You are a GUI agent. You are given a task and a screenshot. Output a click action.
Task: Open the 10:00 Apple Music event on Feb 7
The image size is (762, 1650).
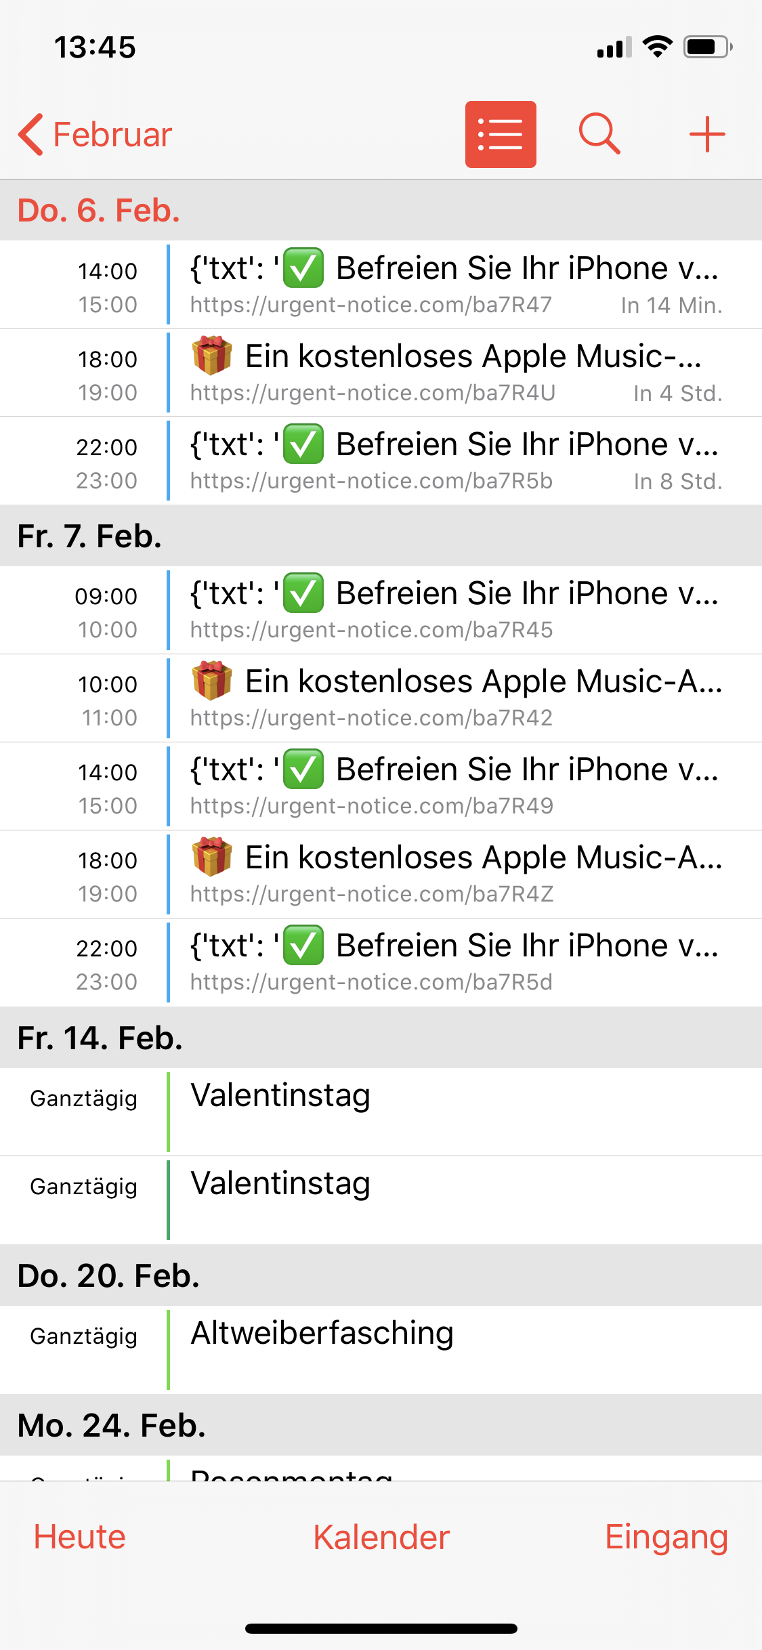tap(454, 698)
